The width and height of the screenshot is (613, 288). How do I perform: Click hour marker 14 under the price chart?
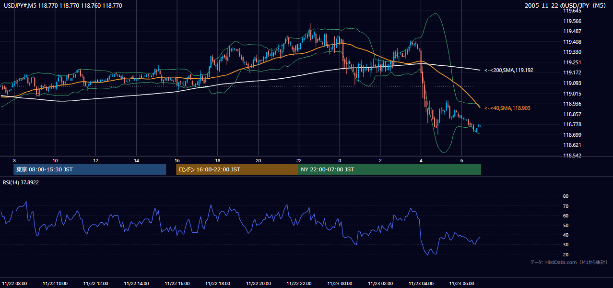click(137, 160)
